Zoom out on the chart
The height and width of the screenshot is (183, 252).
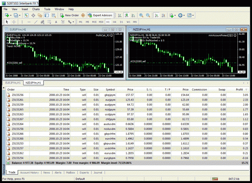[x=148, y=15]
